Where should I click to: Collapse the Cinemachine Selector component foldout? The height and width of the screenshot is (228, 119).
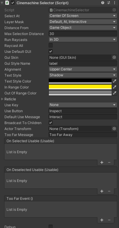[2, 3]
